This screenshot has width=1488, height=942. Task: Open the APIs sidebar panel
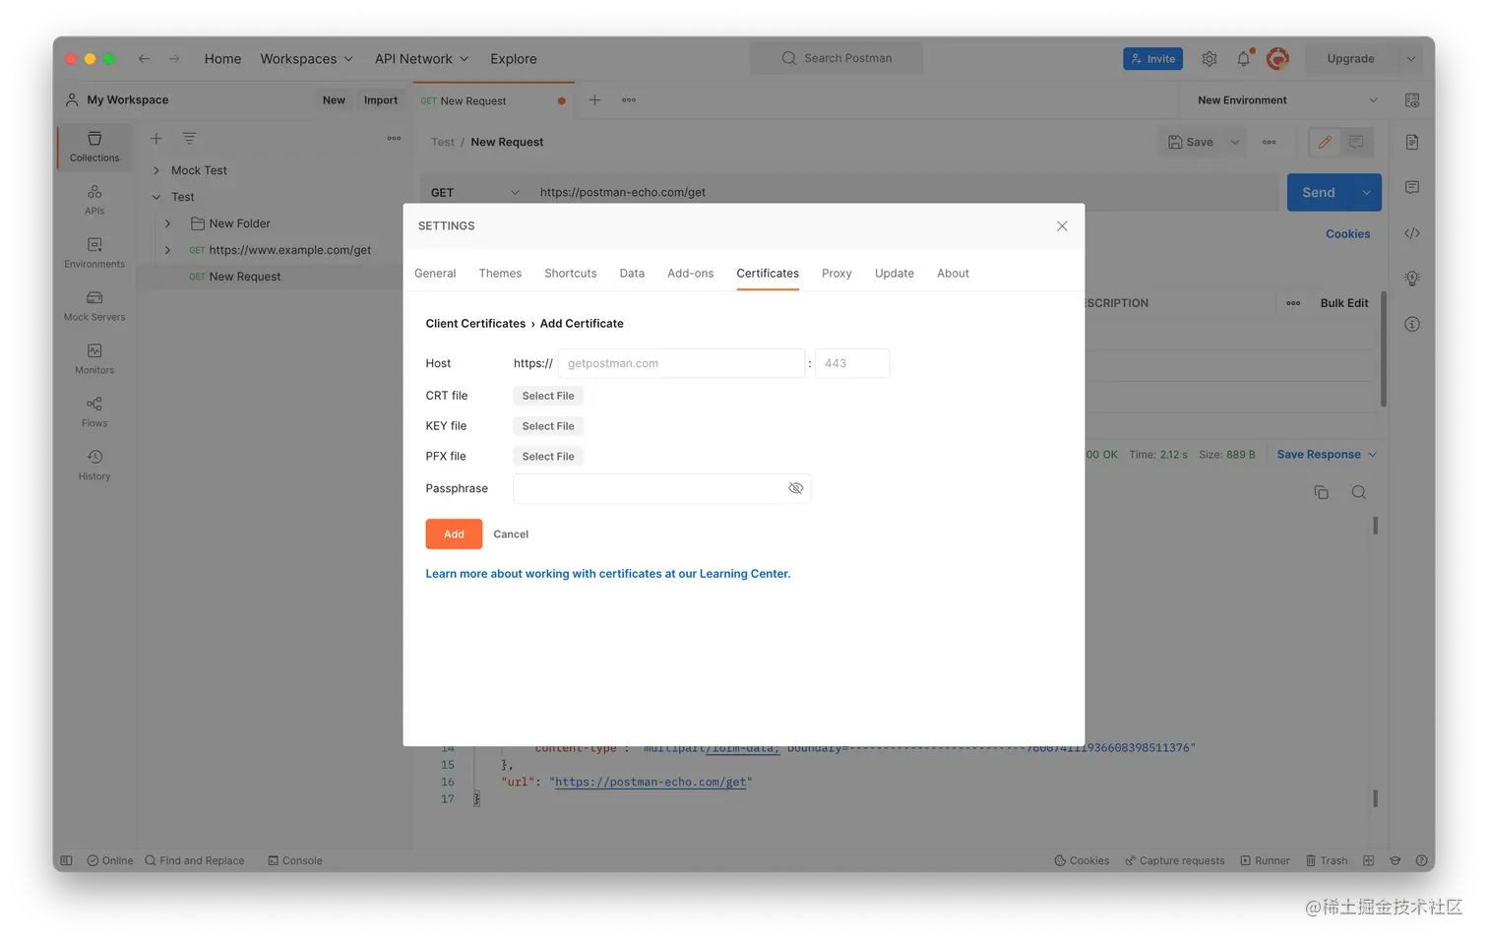(94, 200)
